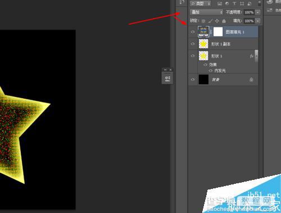Click the opacity (不透明度) value field
281x213 pixels.
[x=249, y=12]
